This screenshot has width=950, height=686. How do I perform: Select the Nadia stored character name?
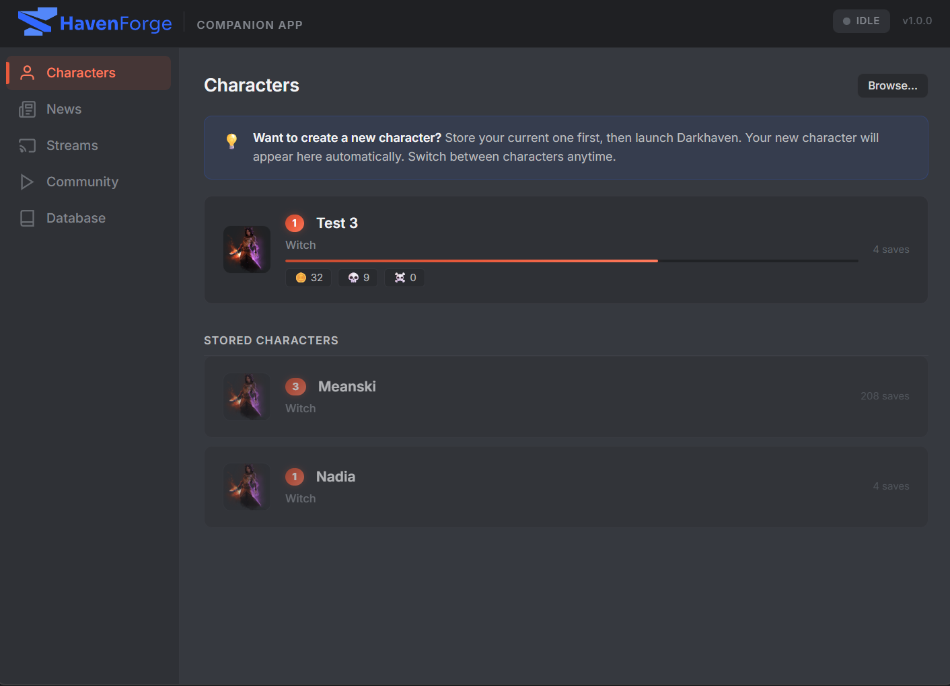coord(335,477)
